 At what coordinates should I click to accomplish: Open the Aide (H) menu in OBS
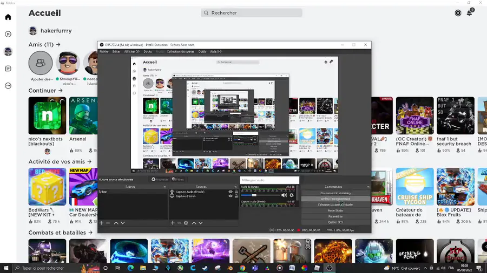(216, 52)
